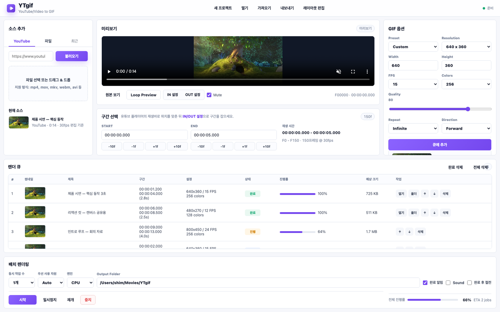The width and height of the screenshot is (500, 312).
Task: Enter fullscreen in the preview player
Action: pos(353,71)
